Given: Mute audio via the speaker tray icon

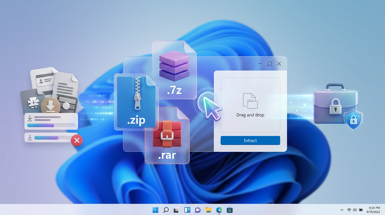Looking at the screenshot, I should 355,210.
